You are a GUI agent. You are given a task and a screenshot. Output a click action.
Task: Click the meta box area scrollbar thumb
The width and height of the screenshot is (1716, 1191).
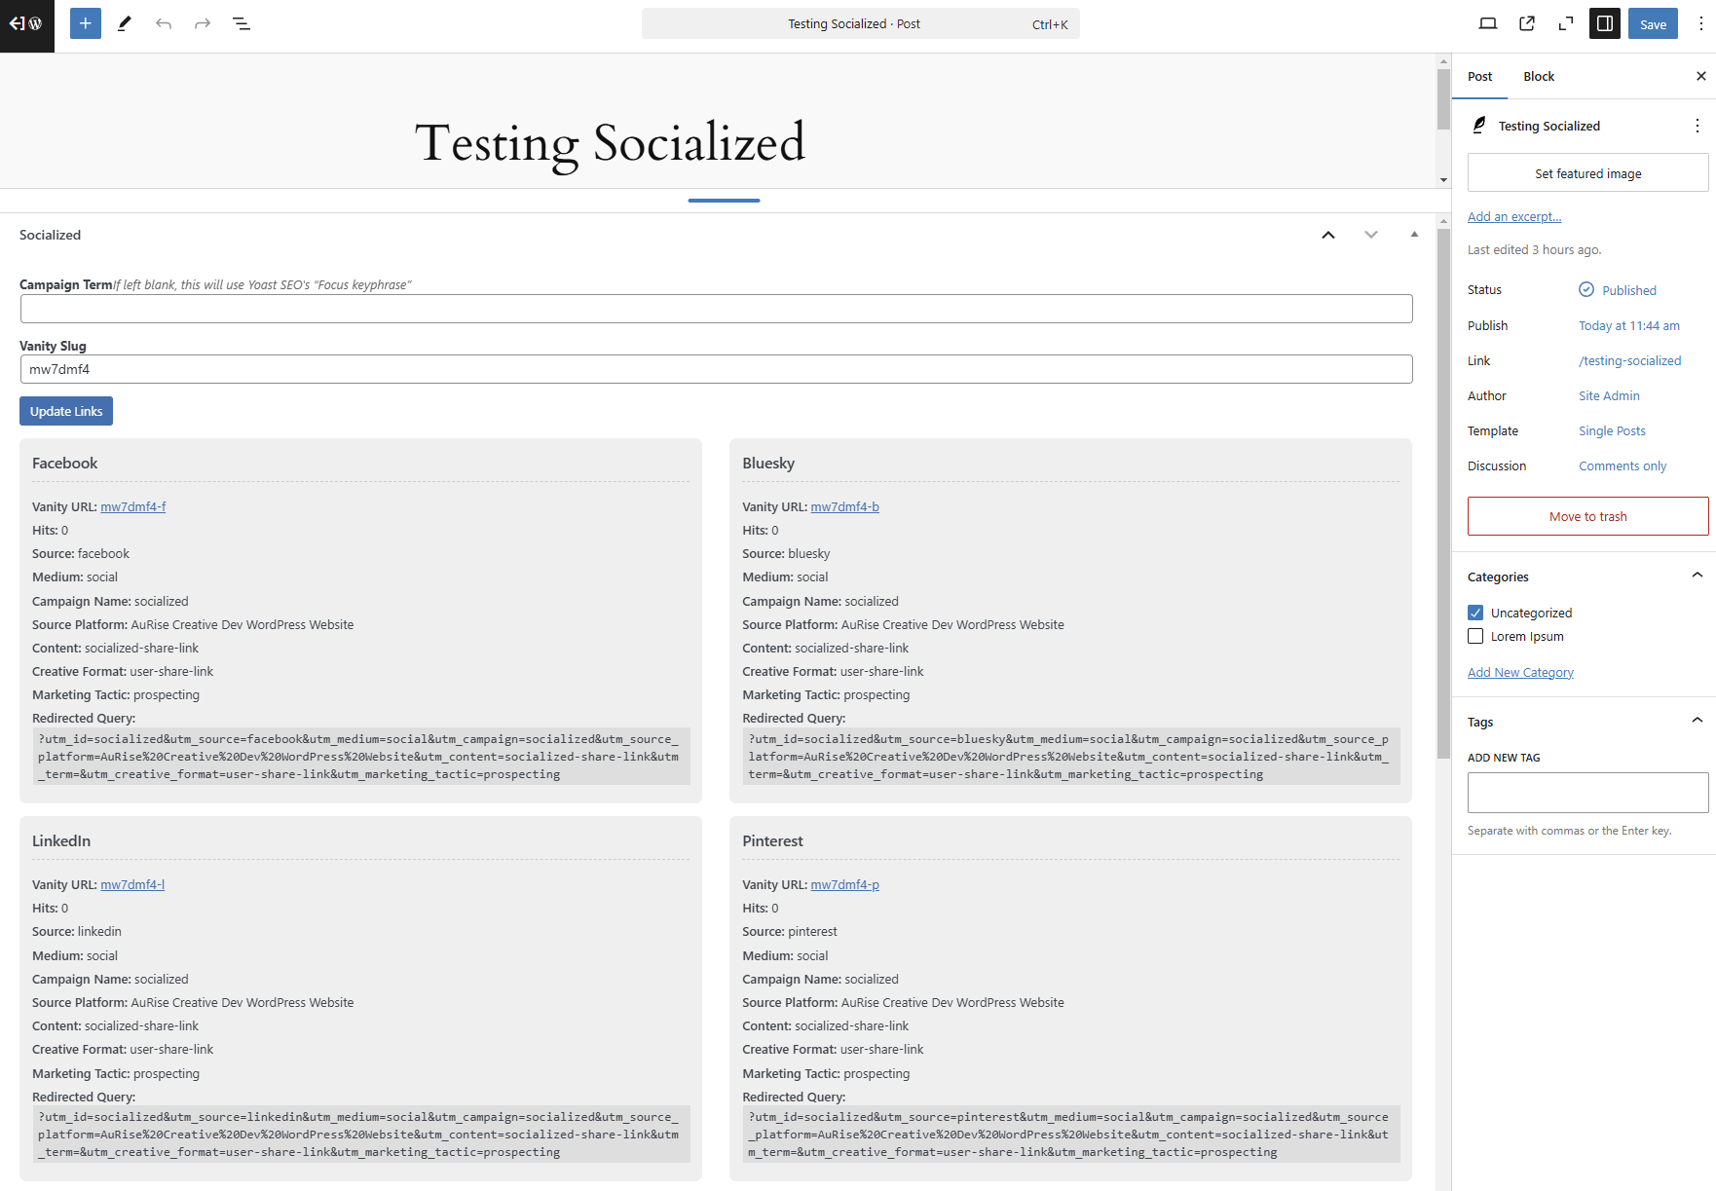(1443, 494)
